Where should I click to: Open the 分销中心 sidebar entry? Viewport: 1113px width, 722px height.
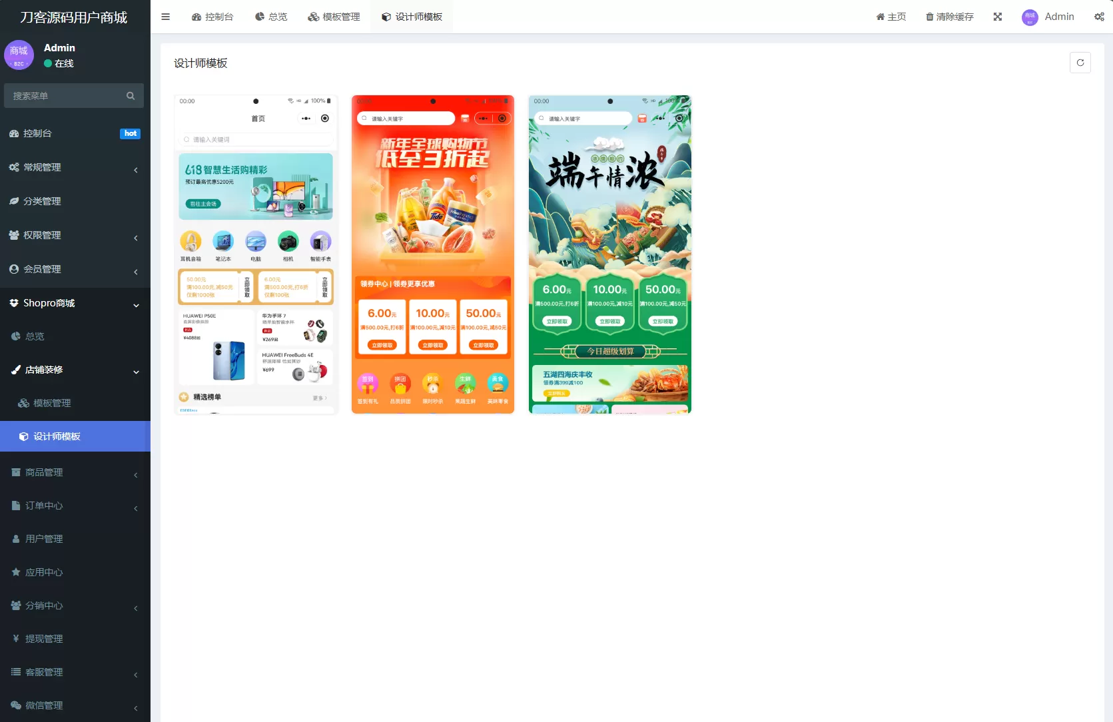(x=45, y=605)
